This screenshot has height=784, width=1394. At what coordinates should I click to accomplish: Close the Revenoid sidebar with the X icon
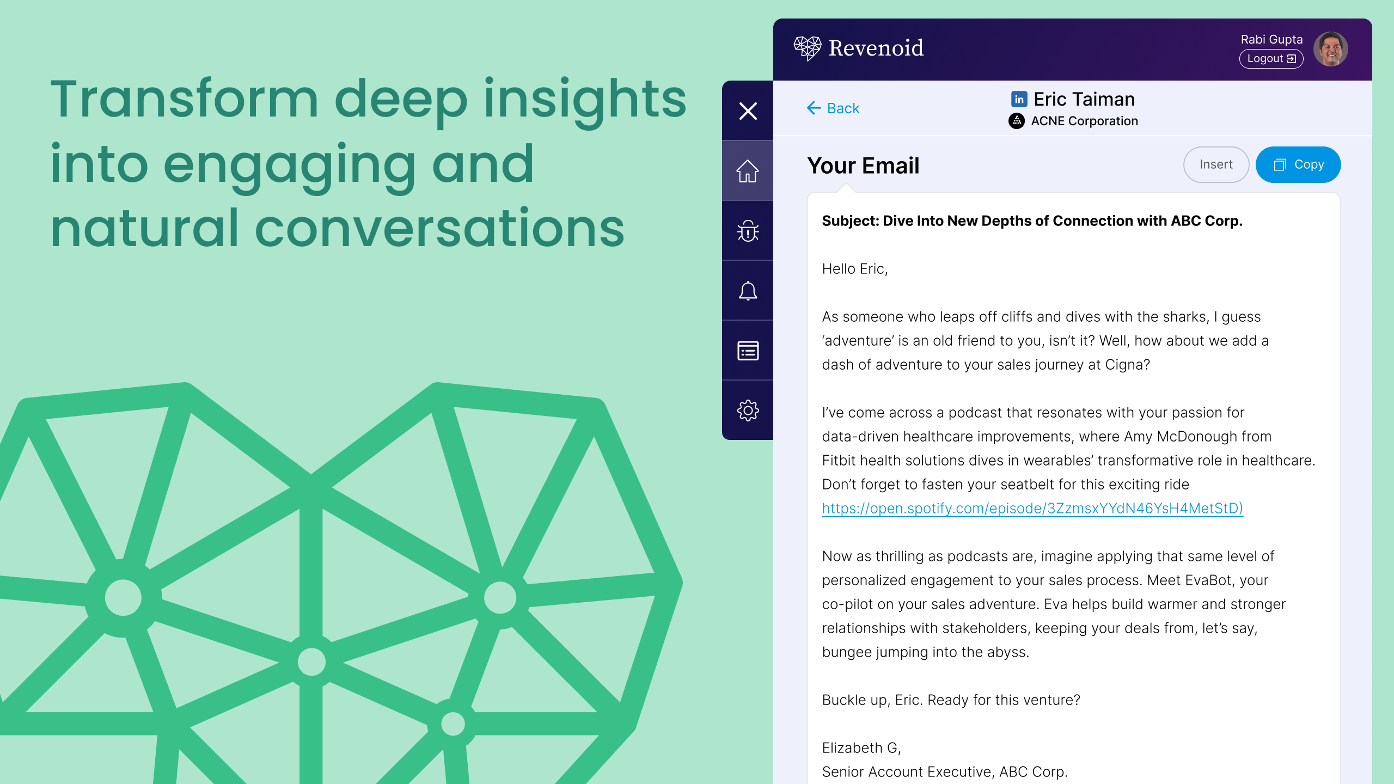tap(748, 111)
